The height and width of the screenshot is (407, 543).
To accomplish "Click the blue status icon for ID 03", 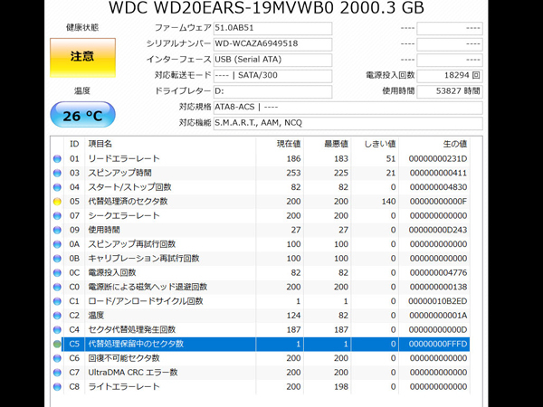I will tap(57, 173).
